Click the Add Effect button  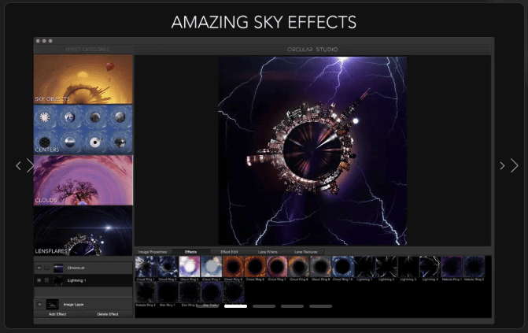pyautogui.click(x=57, y=314)
